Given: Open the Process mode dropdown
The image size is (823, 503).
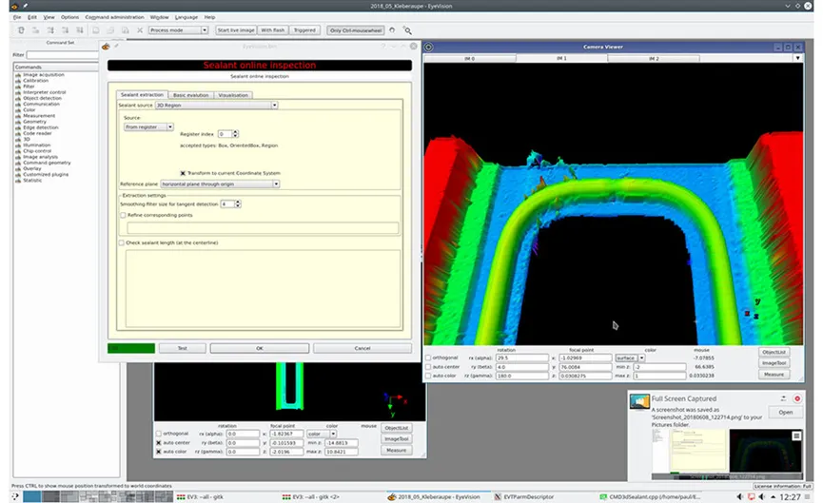Looking at the screenshot, I should (x=179, y=30).
